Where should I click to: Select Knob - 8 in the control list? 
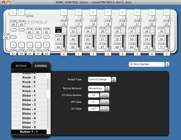tap(29, 91)
